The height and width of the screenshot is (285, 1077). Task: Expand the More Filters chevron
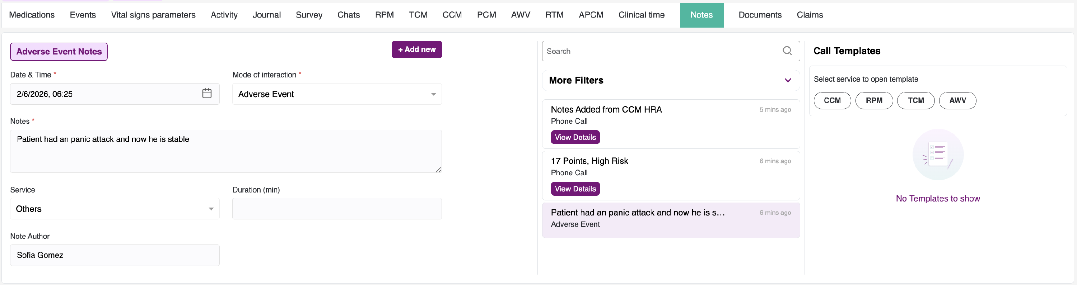tap(788, 80)
